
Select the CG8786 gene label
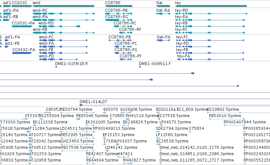[113, 3]
